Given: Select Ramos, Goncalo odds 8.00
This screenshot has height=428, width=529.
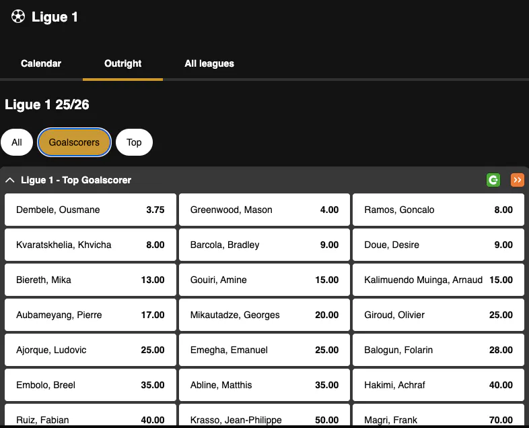Looking at the screenshot, I should pyautogui.click(x=438, y=210).
